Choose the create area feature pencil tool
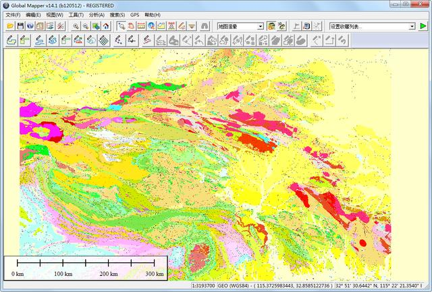This screenshot has width=432, height=292. (x=11, y=40)
